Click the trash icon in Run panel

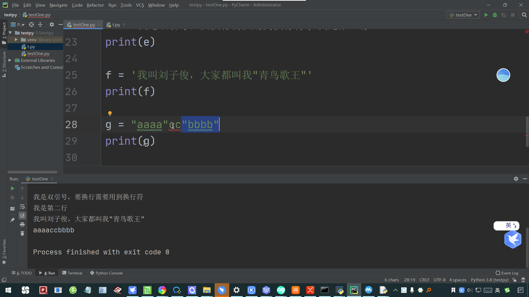(22, 233)
